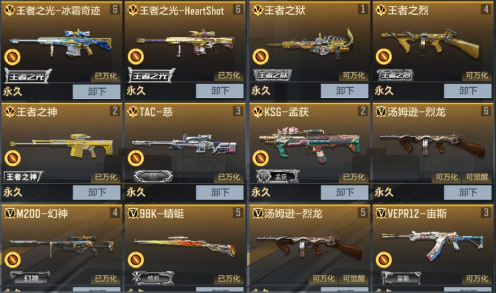Click the 宙斯 badge on VEPR12 card

coord(401,278)
